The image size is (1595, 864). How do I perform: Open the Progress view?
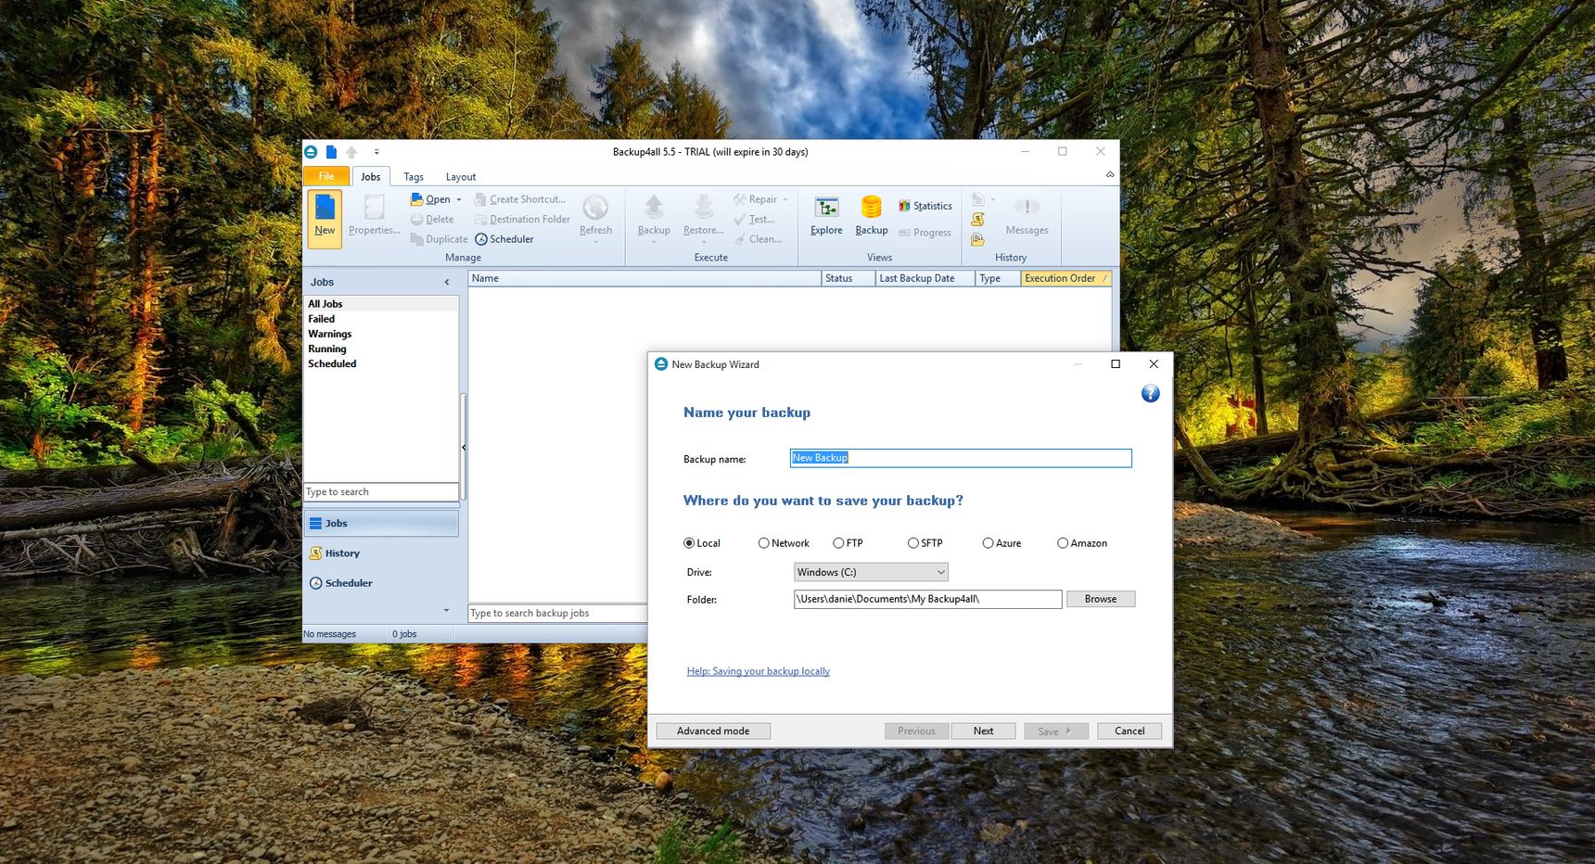925,233
